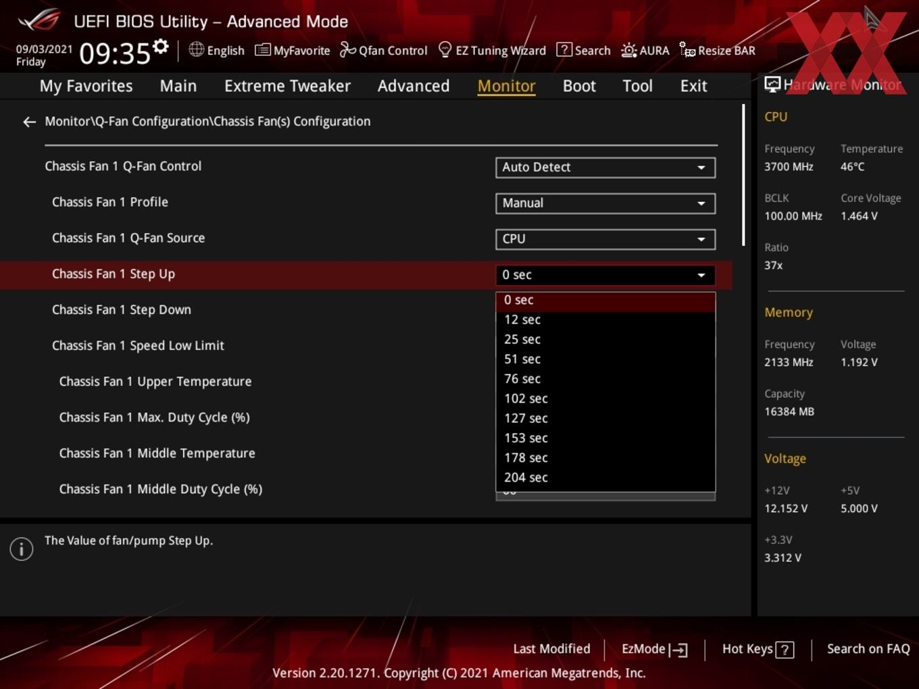
Task: Click the info circle icon
Action: click(22, 549)
